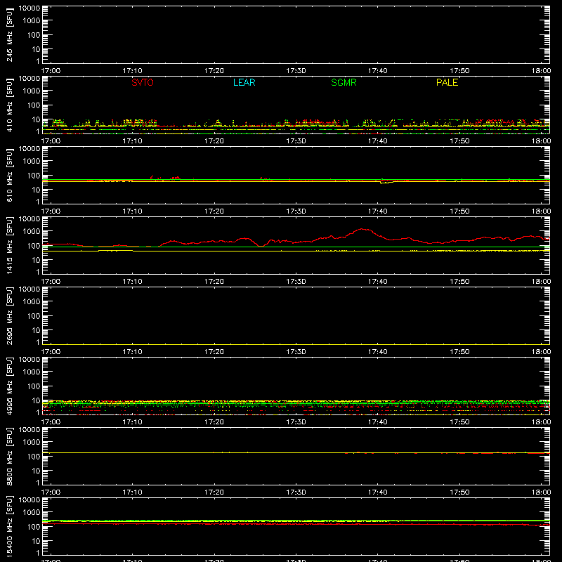This screenshot has height=562, width=562.
Task: Click the 17:30 label under the 245 MHz panel
Action: (296, 71)
